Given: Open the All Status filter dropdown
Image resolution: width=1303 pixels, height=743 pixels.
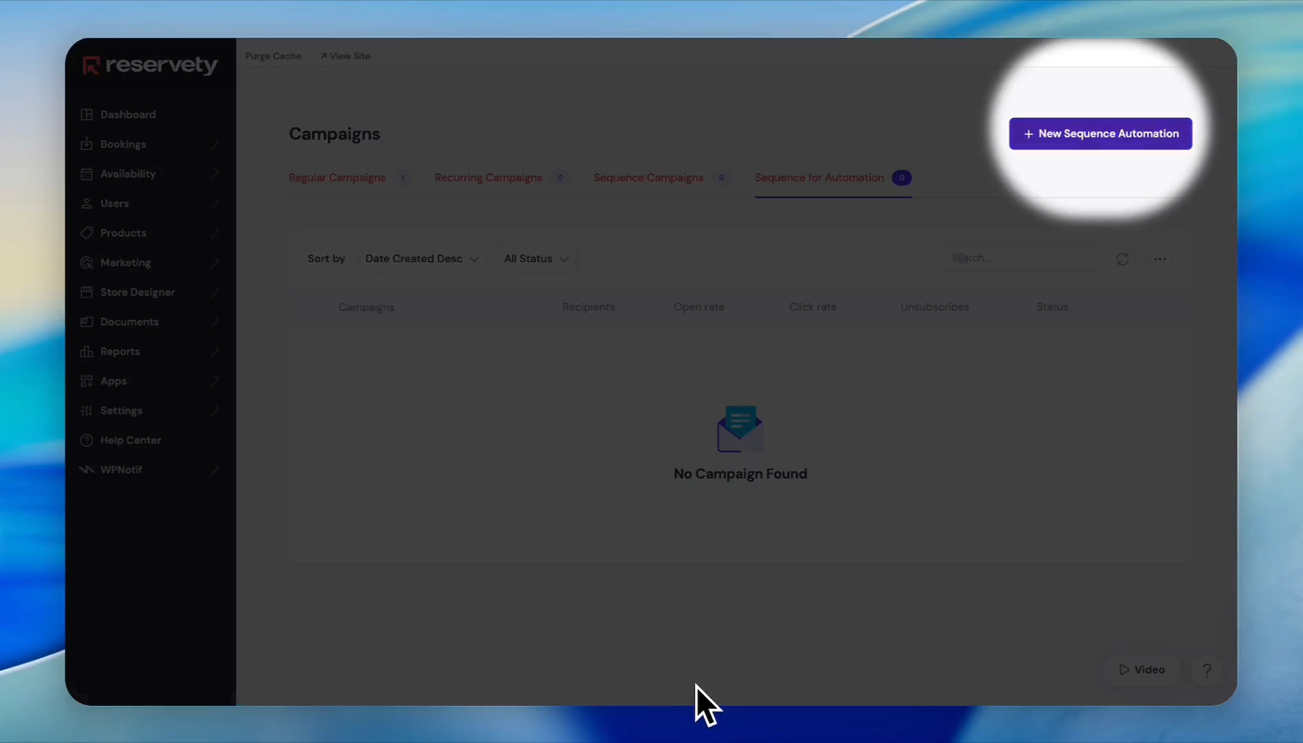Looking at the screenshot, I should click(x=536, y=259).
